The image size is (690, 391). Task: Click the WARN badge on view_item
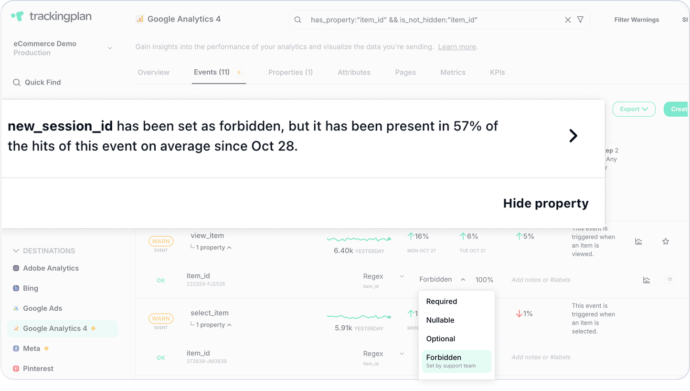[x=161, y=241]
